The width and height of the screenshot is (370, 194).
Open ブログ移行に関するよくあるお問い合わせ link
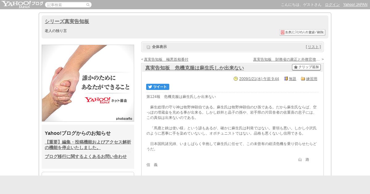pyautogui.click(x=86, y=156)
